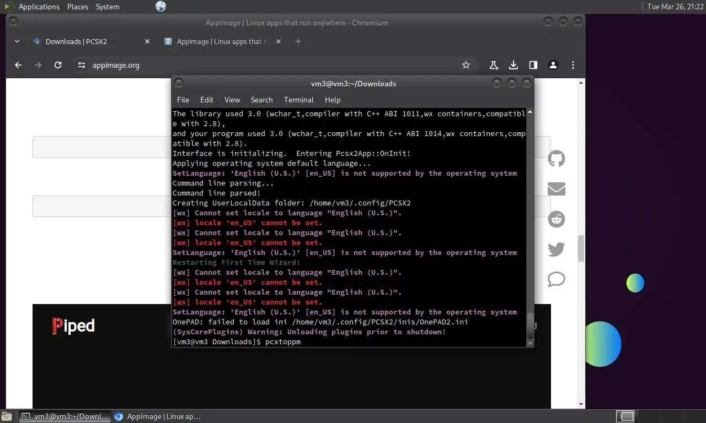Click the clock showing Tue Mar 26
Screen dimensions: 706x423
676,7
